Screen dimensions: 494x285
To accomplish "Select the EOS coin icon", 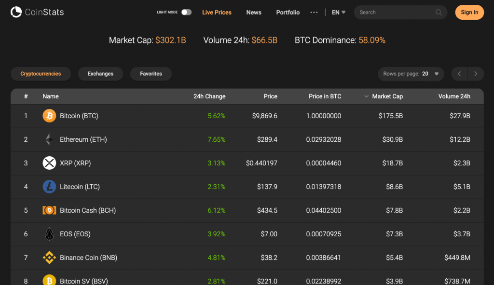I will click(x=49, y=234).
